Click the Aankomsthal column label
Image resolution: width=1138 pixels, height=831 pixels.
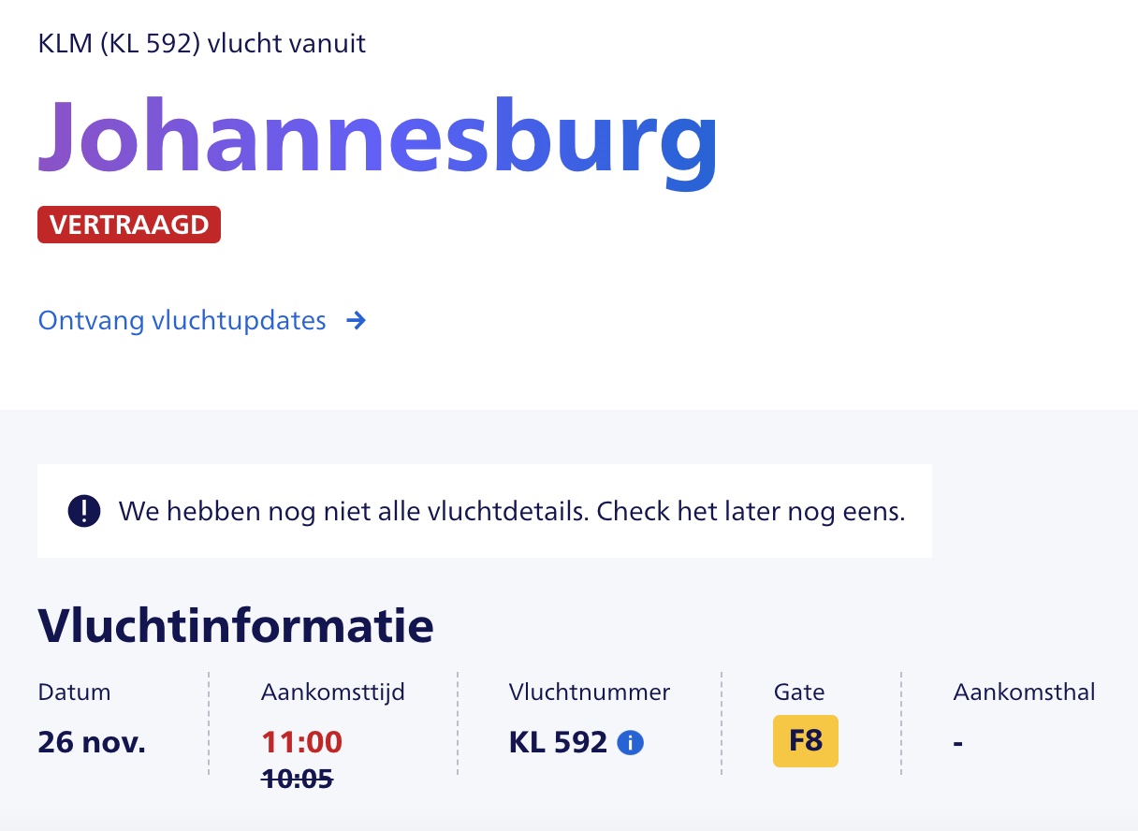(x=1024, y=692)
